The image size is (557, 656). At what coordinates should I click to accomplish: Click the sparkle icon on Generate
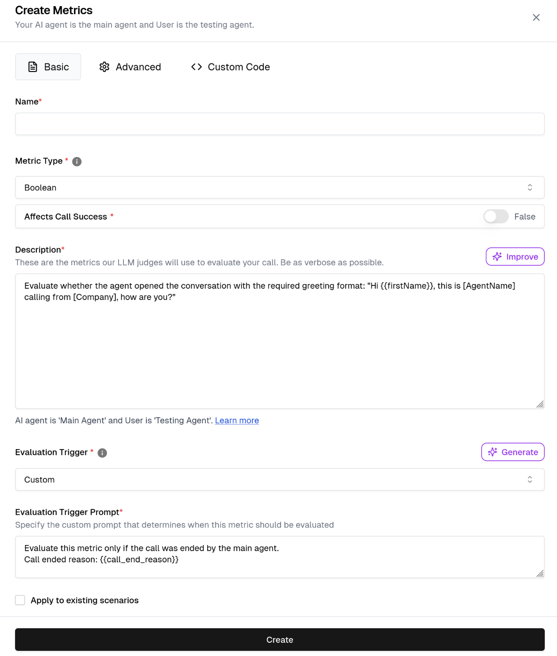tap(492, 452)
